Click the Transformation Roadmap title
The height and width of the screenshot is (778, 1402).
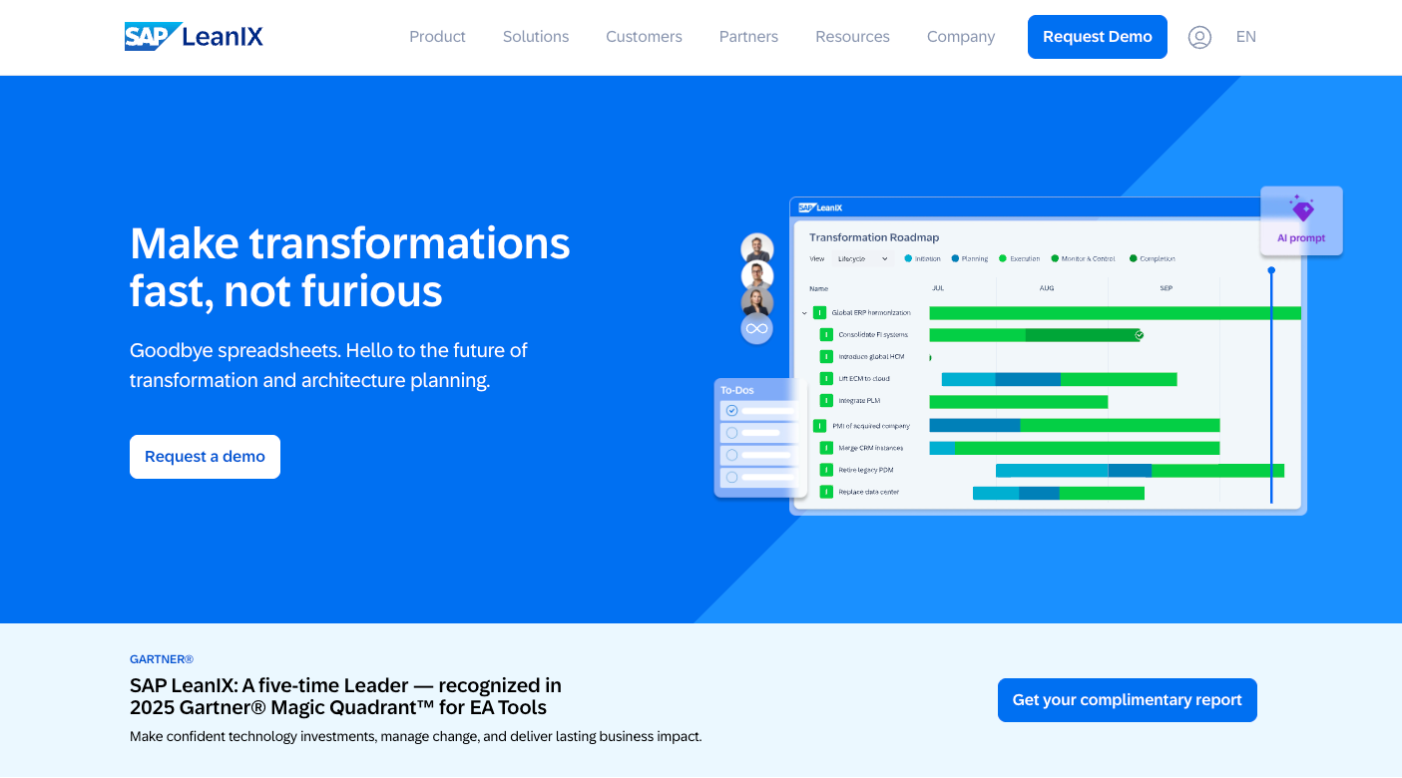(x=874, y=237)
